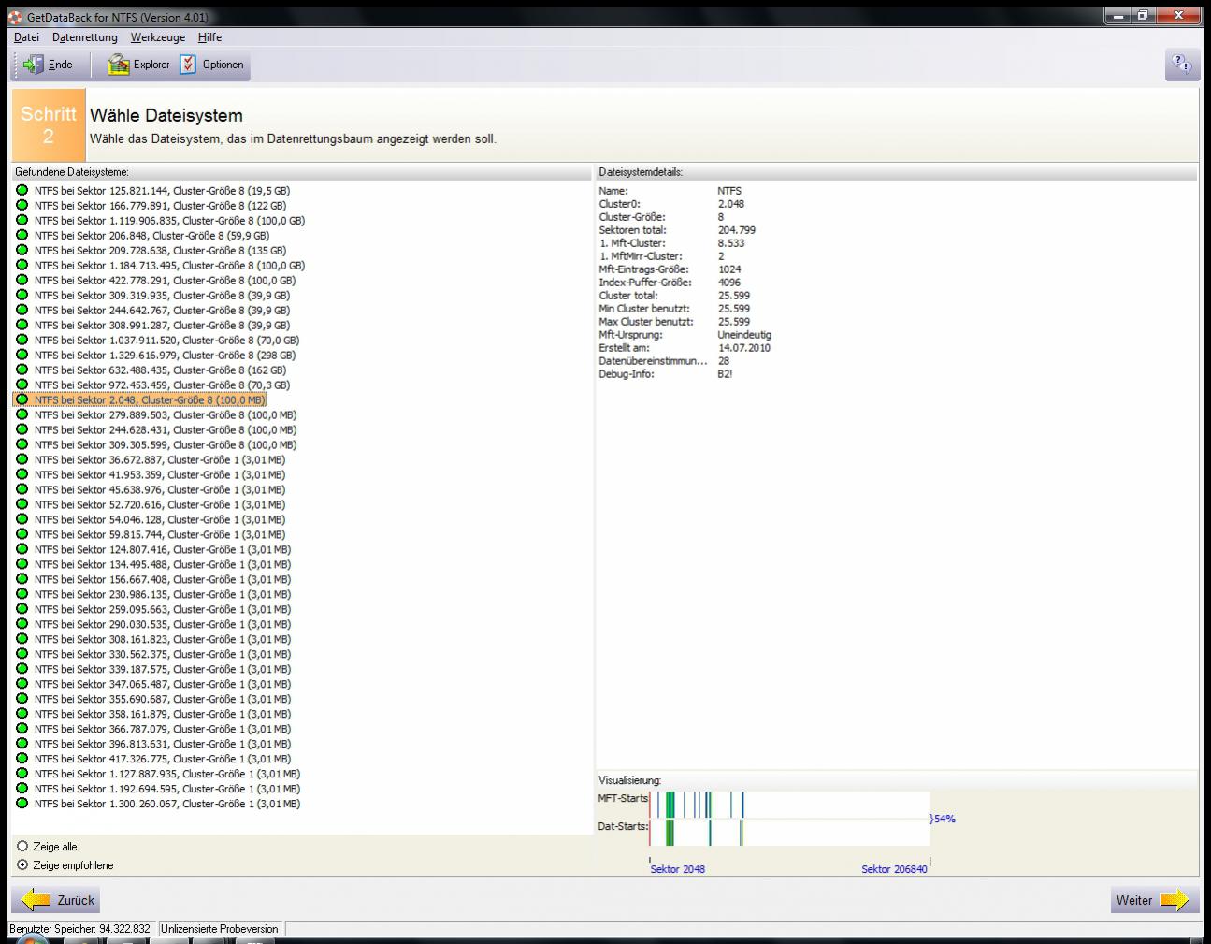Open the Datei menu
Viewport: 1211px width, 944px height.
pos(26,37)
